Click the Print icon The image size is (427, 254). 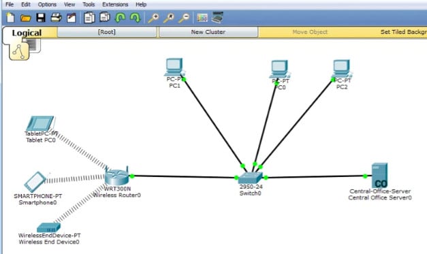[56, 18]
